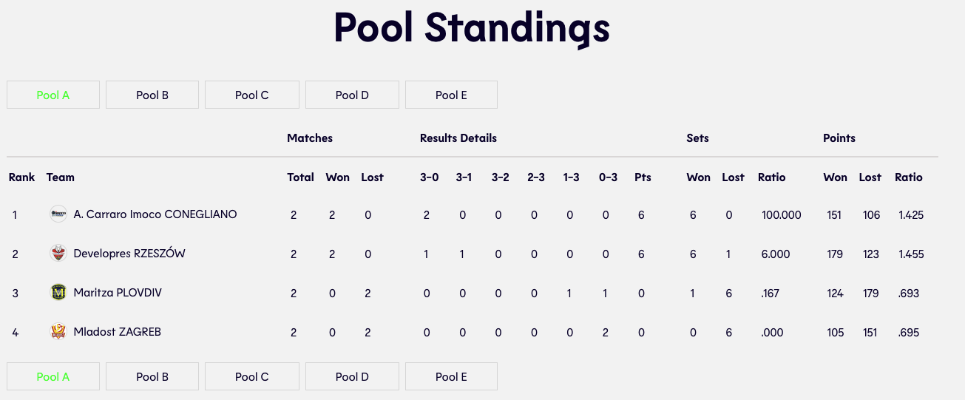
Task: View the bottom Pool E button
Action: 451,376
